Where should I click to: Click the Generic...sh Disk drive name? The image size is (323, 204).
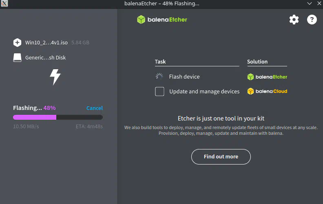46,57
